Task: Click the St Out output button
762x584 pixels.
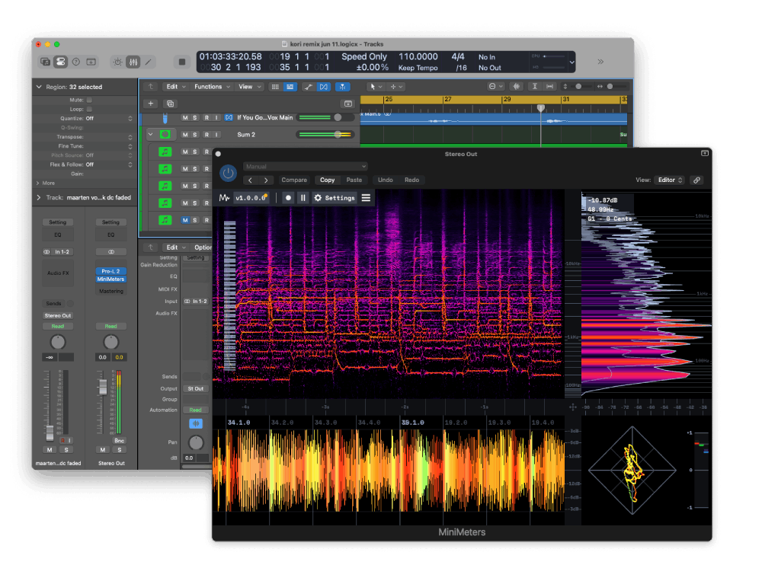Action: pyautogui.click(x=196, y=389)
